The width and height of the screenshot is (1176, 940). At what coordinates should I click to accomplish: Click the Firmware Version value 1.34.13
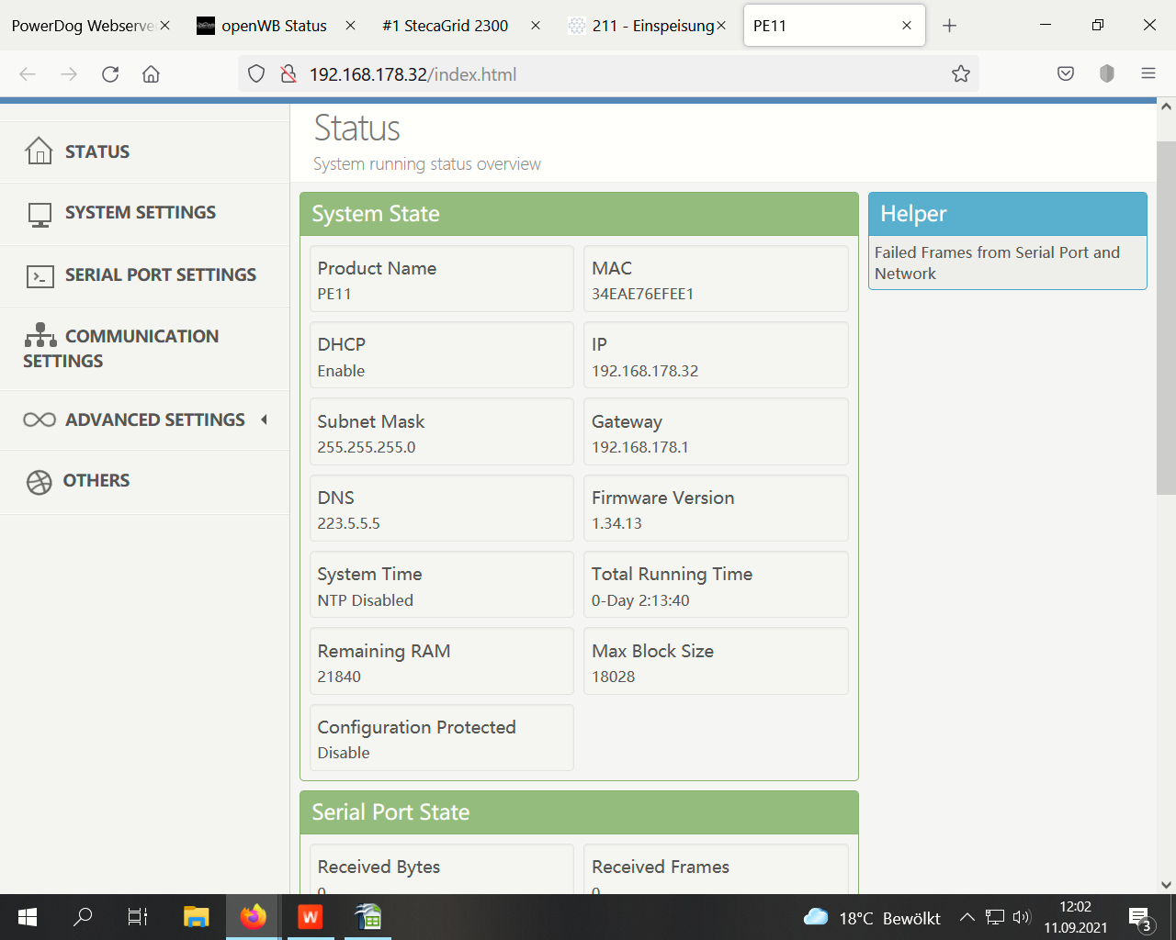coord(616,523)
